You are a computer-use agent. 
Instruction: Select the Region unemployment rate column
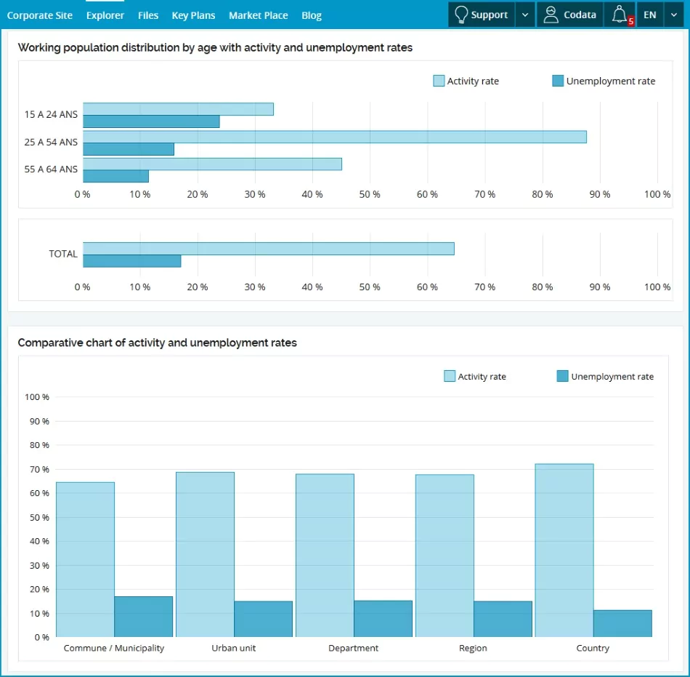coord(503,619)
